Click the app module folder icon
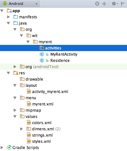The height and width of the screenshot is (151, 127). pyautogui.click(x=9, y=11)
